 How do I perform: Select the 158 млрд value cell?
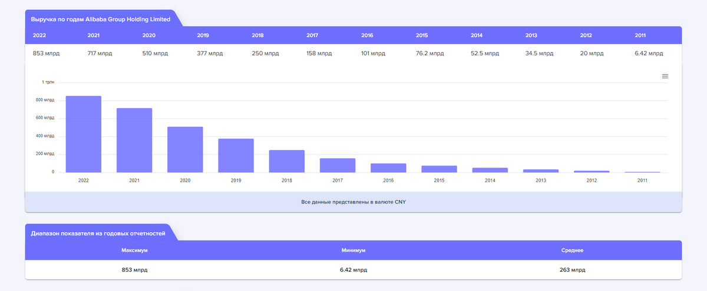[x=319, y=53]
